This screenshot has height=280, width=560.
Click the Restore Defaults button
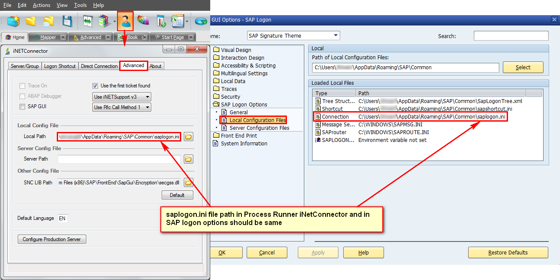508,252
